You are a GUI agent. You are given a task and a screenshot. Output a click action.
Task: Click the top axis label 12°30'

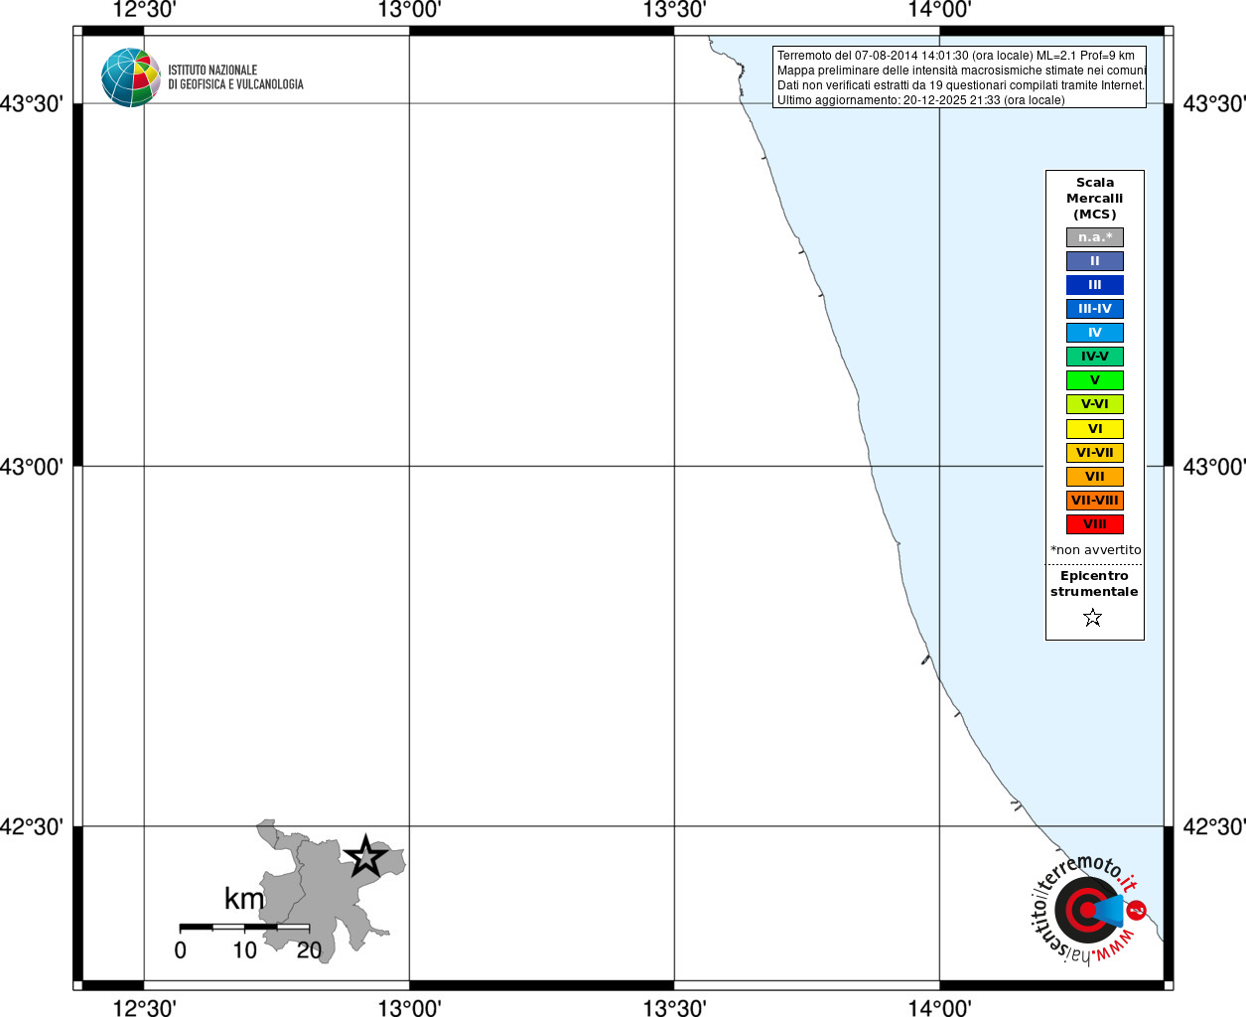pos(144,10)
